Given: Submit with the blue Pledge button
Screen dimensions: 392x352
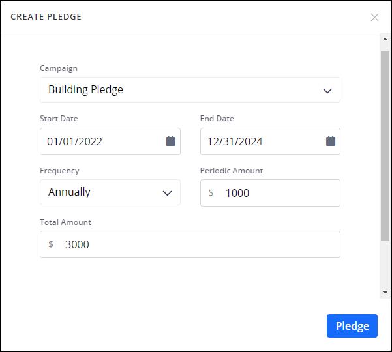Looking at the screenshot, I should click(352, 326).
